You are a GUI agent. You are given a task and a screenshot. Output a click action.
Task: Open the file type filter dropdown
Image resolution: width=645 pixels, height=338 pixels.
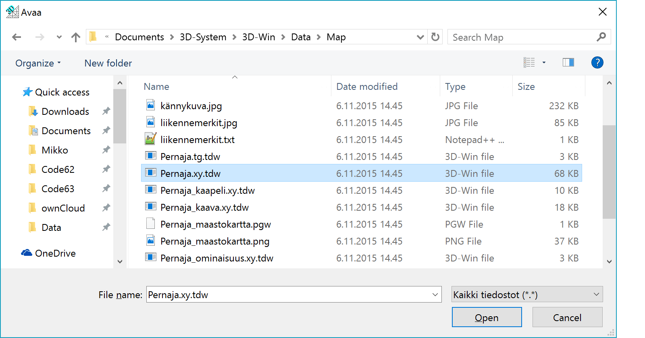(527, 294)
